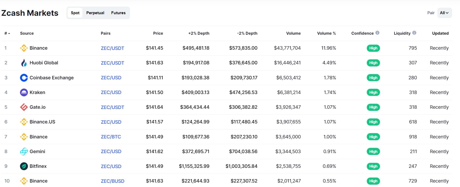Sort by the Liquidity column header

coord(402,33)
